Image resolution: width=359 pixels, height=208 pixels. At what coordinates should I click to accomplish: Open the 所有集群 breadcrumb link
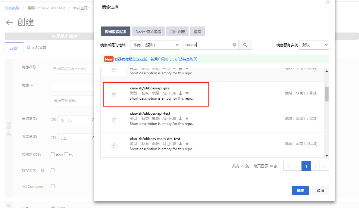pyautogui.click(x=12, y=8)
